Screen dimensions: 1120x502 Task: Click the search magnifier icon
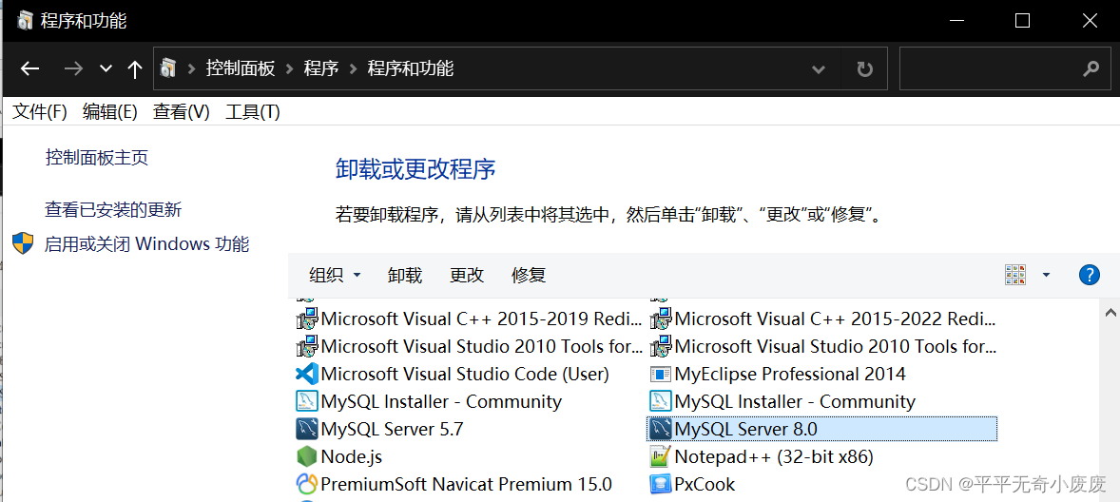click(1091, 68)
